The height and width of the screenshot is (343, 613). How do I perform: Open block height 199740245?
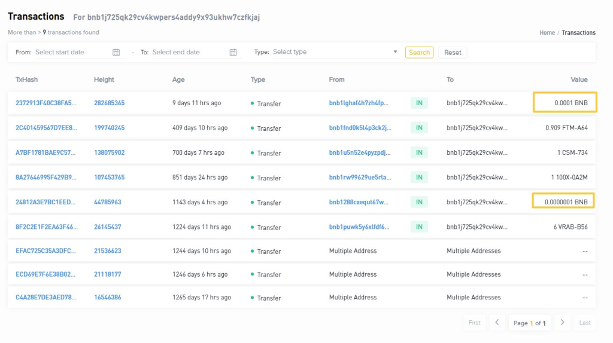(x=109, y=128)
